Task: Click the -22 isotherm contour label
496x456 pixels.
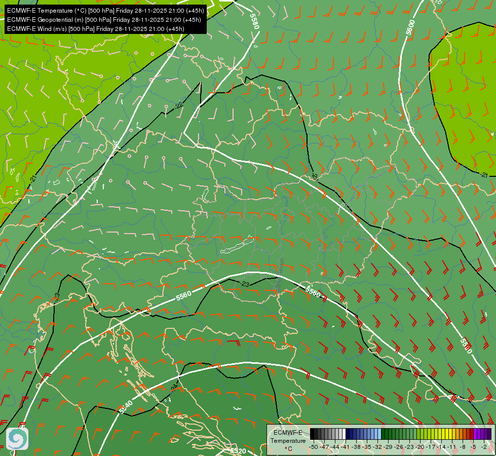Action: [x=179, y=106]
